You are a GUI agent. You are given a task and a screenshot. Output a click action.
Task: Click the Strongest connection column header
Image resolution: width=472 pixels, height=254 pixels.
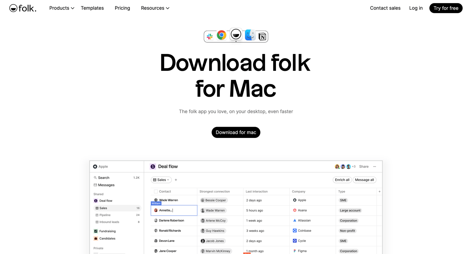click(x=215, y=192)
